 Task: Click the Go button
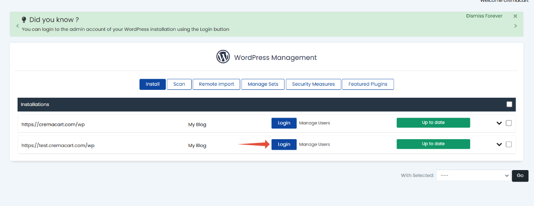(x=520, y=176)
